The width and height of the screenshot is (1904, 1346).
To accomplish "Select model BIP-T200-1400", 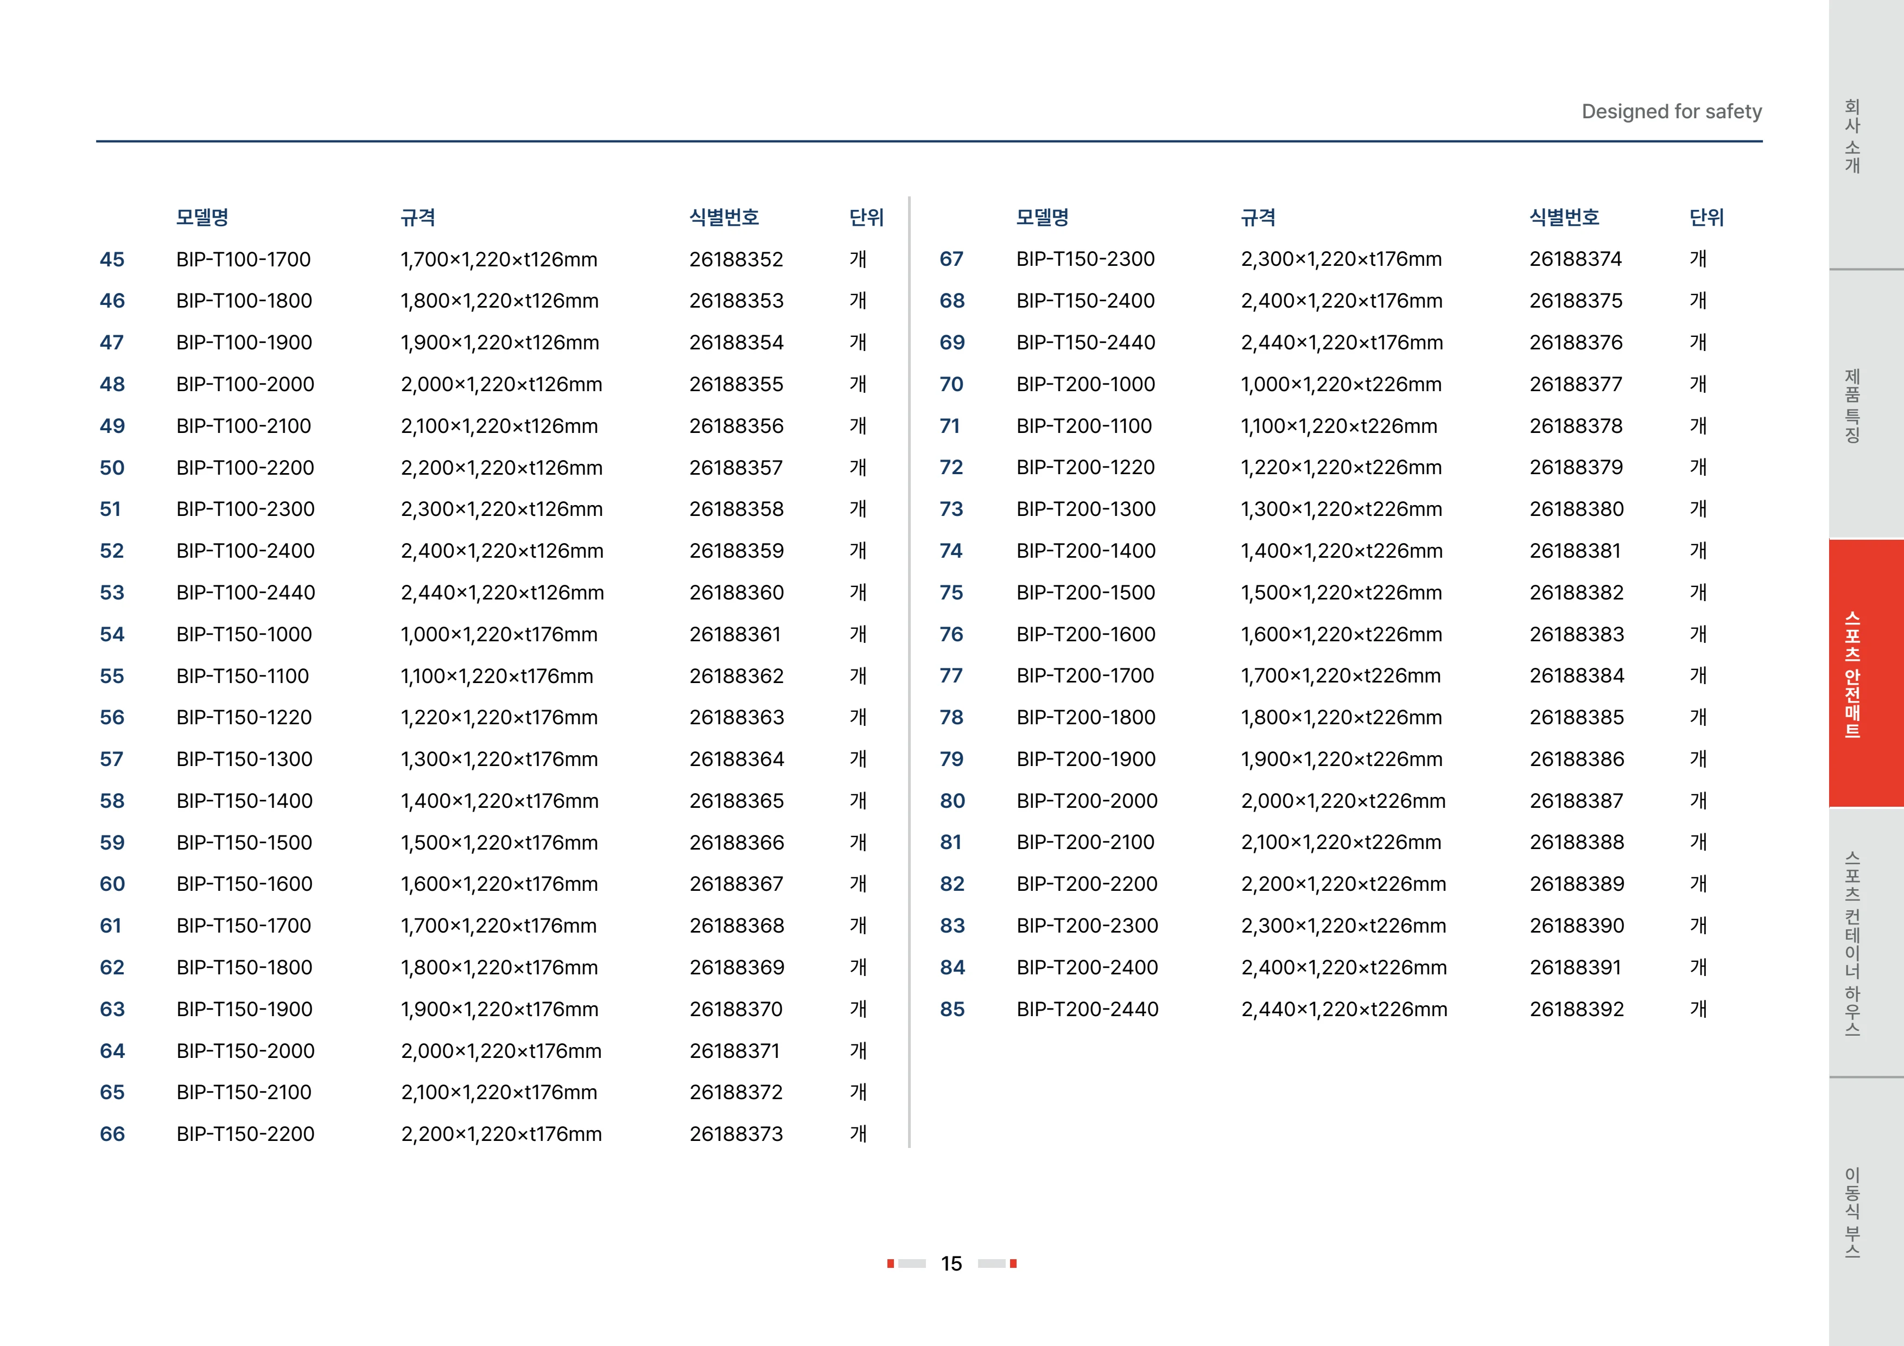I will [1086, 551].
